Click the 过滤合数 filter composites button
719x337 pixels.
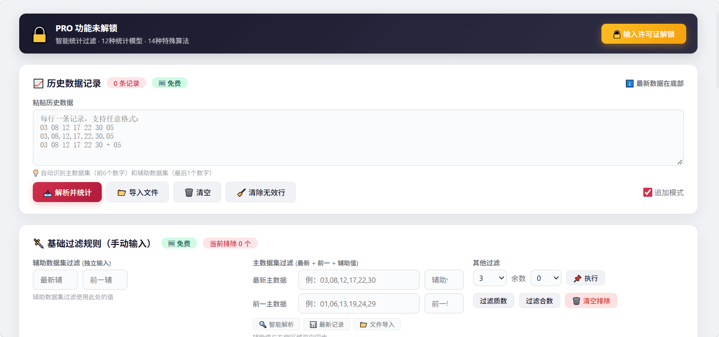point(539,301)
